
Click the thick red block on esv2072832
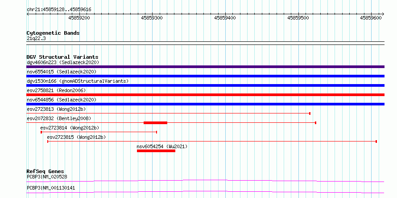coord(156,123)
